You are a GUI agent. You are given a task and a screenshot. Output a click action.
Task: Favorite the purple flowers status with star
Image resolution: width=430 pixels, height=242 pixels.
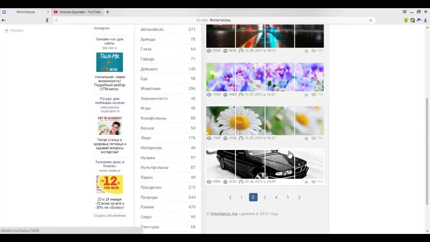pos(306,95)
